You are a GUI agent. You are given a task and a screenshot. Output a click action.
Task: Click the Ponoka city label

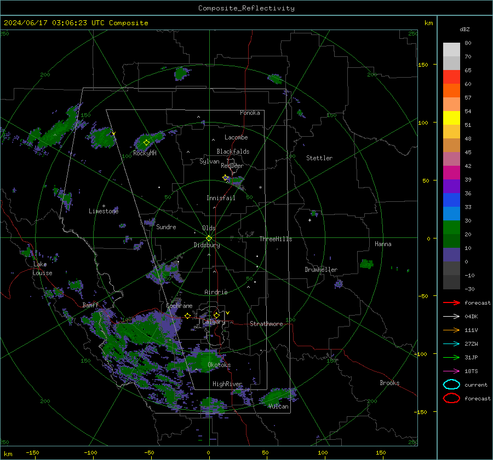(x=250, y=113)
